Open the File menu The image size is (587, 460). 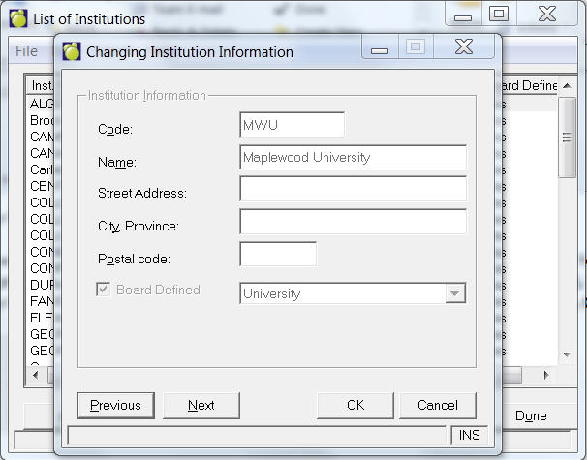click(x=27, y=51)
